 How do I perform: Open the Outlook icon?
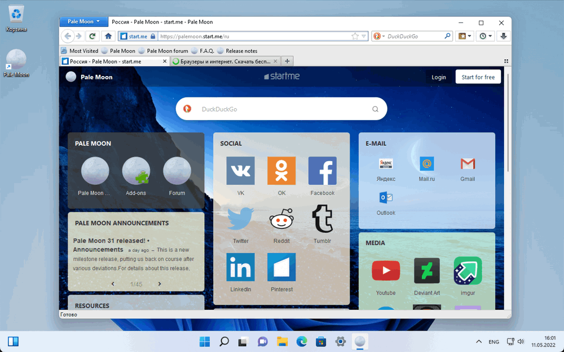(386, 198)
